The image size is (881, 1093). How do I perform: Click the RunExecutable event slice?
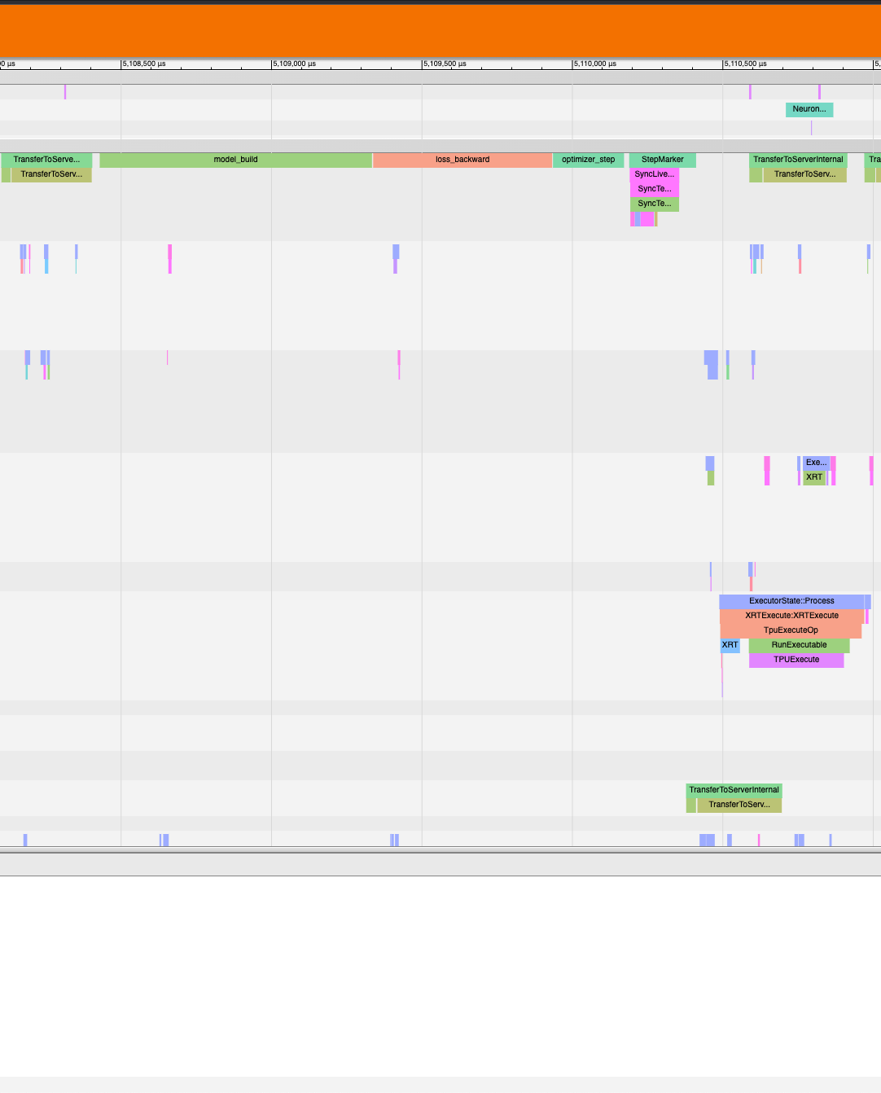[x=798, y=645]
